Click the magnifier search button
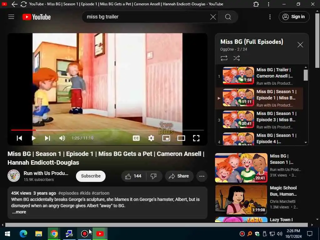The height and width of the screenshot is (240, 320). pyautogui.click(x=228, y=17)
